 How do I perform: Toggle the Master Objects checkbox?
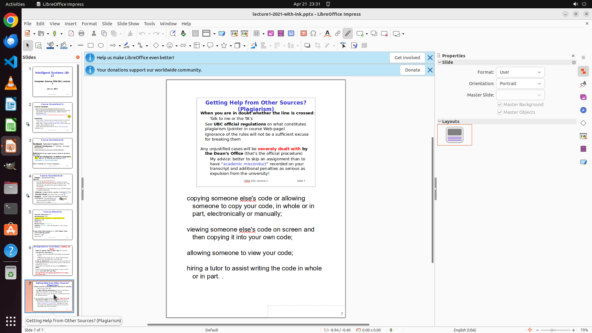(x=500, y=112)
